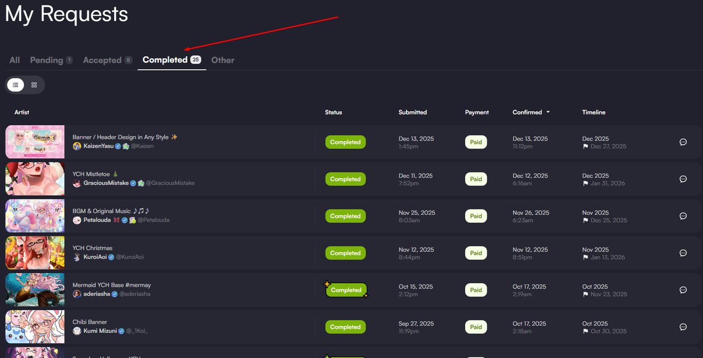The height and width of the screenshot is (358, 703).
Task: Click the Payment column header
Action: pyautogui.click(x=477, y=112)
